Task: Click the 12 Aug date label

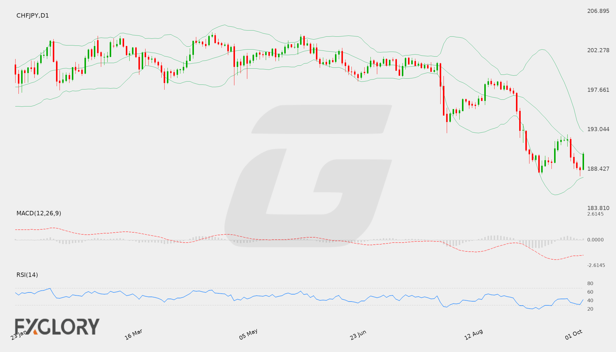Action: pyautogui.click(x=473, y=335)
